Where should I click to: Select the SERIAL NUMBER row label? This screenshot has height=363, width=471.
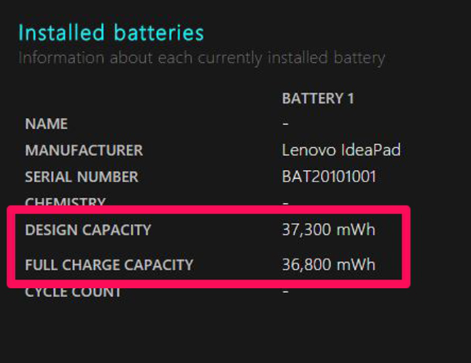coord(81,177)
